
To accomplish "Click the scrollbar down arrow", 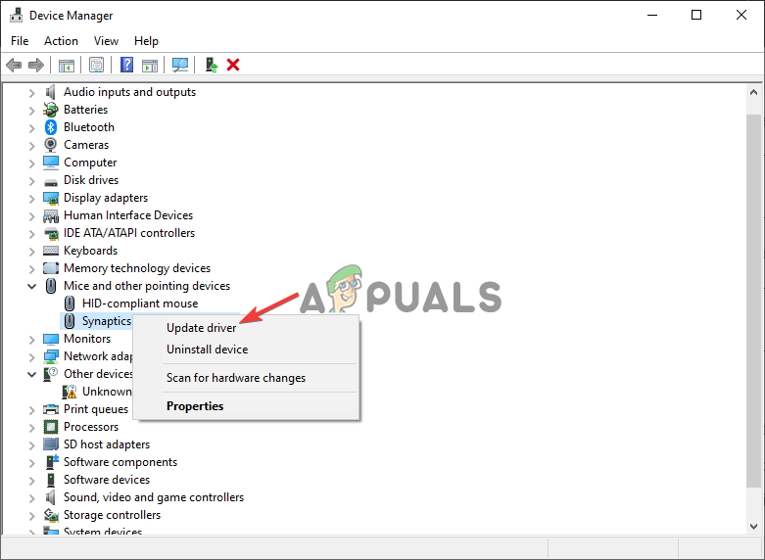I will click(754, 526).
